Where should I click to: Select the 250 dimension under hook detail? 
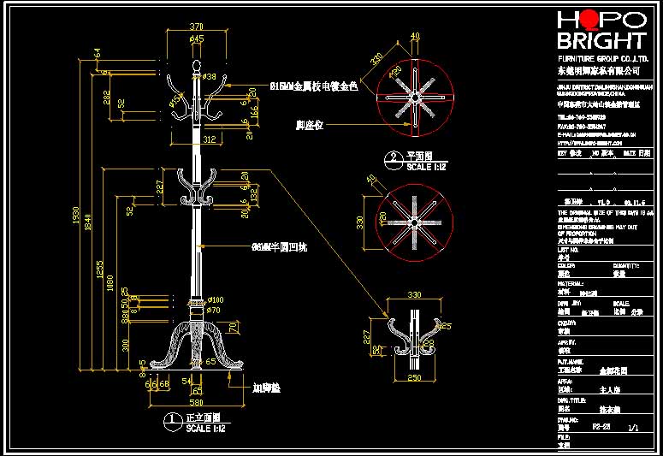click(414, 378)
